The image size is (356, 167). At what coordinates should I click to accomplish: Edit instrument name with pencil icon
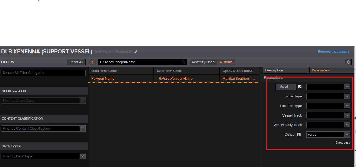pyautogui.click(x=136, y=52)
